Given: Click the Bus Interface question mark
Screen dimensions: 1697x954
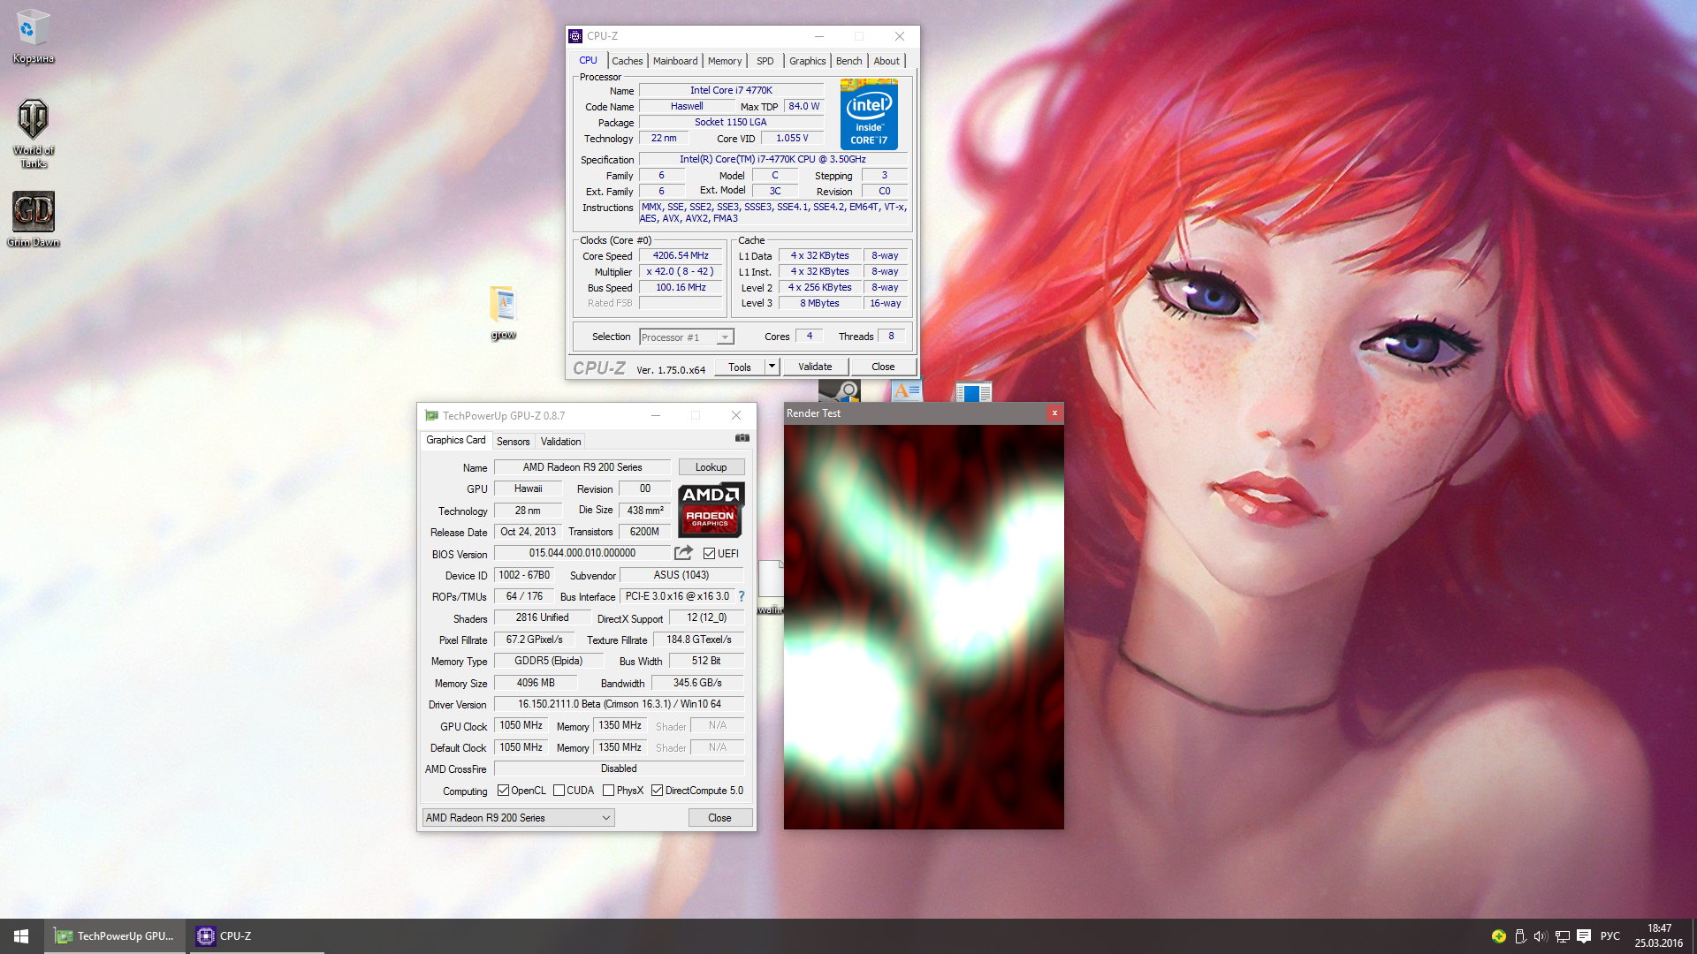Looking at the screenshot, I should [x=742, y=596].
